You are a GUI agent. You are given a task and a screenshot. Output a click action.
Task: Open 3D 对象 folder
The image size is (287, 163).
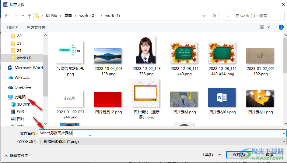(x=21, y=104)
